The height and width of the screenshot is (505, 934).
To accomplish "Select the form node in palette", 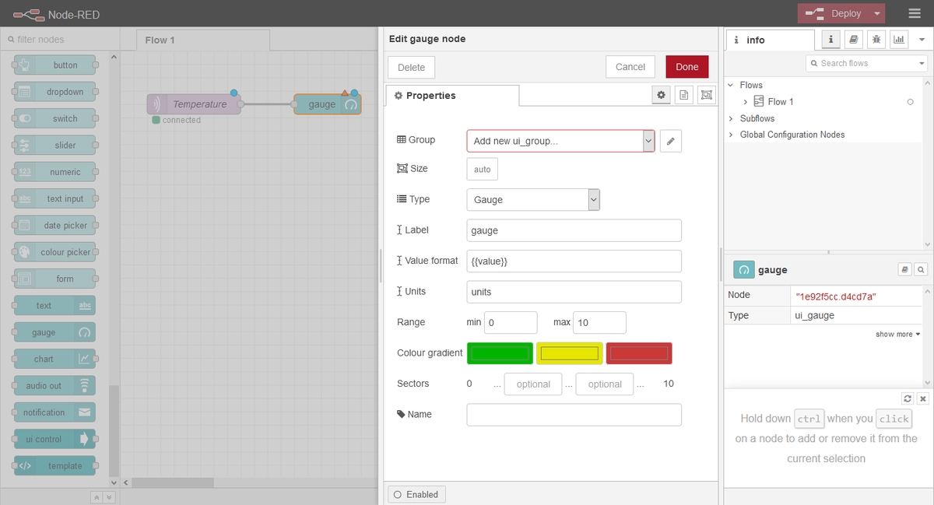I will [55, 279].
